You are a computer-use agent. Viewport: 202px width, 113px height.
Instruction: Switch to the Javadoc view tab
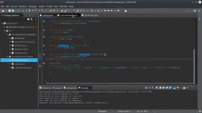(x=57, y=88)
